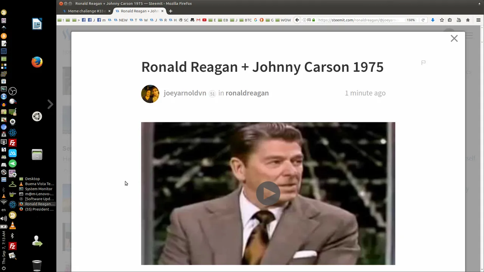Bookmark this page with the star
Image resolution: width=484 pixels, height=272 pixels.
442,20
